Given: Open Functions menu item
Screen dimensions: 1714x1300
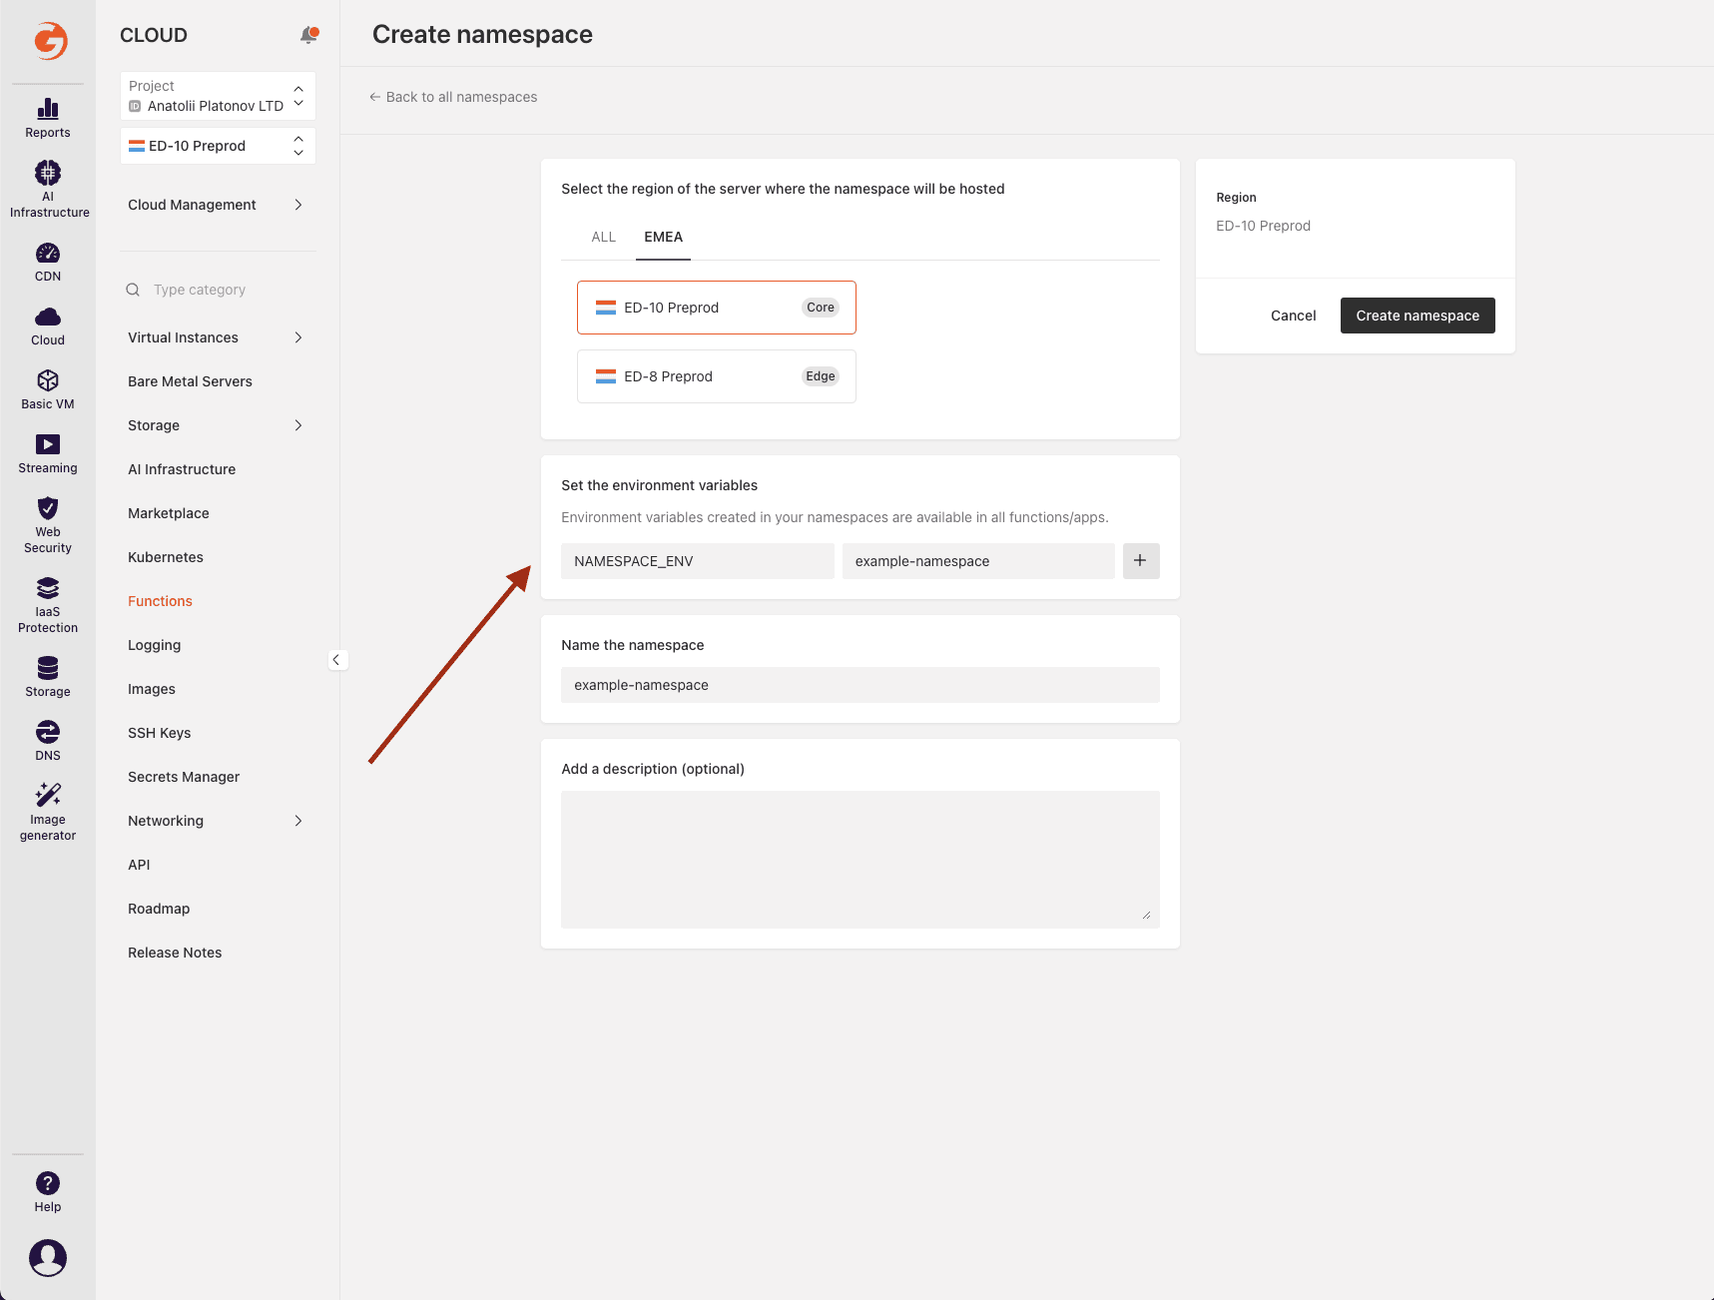Looking at the screenshot, I should coord(160,601).
